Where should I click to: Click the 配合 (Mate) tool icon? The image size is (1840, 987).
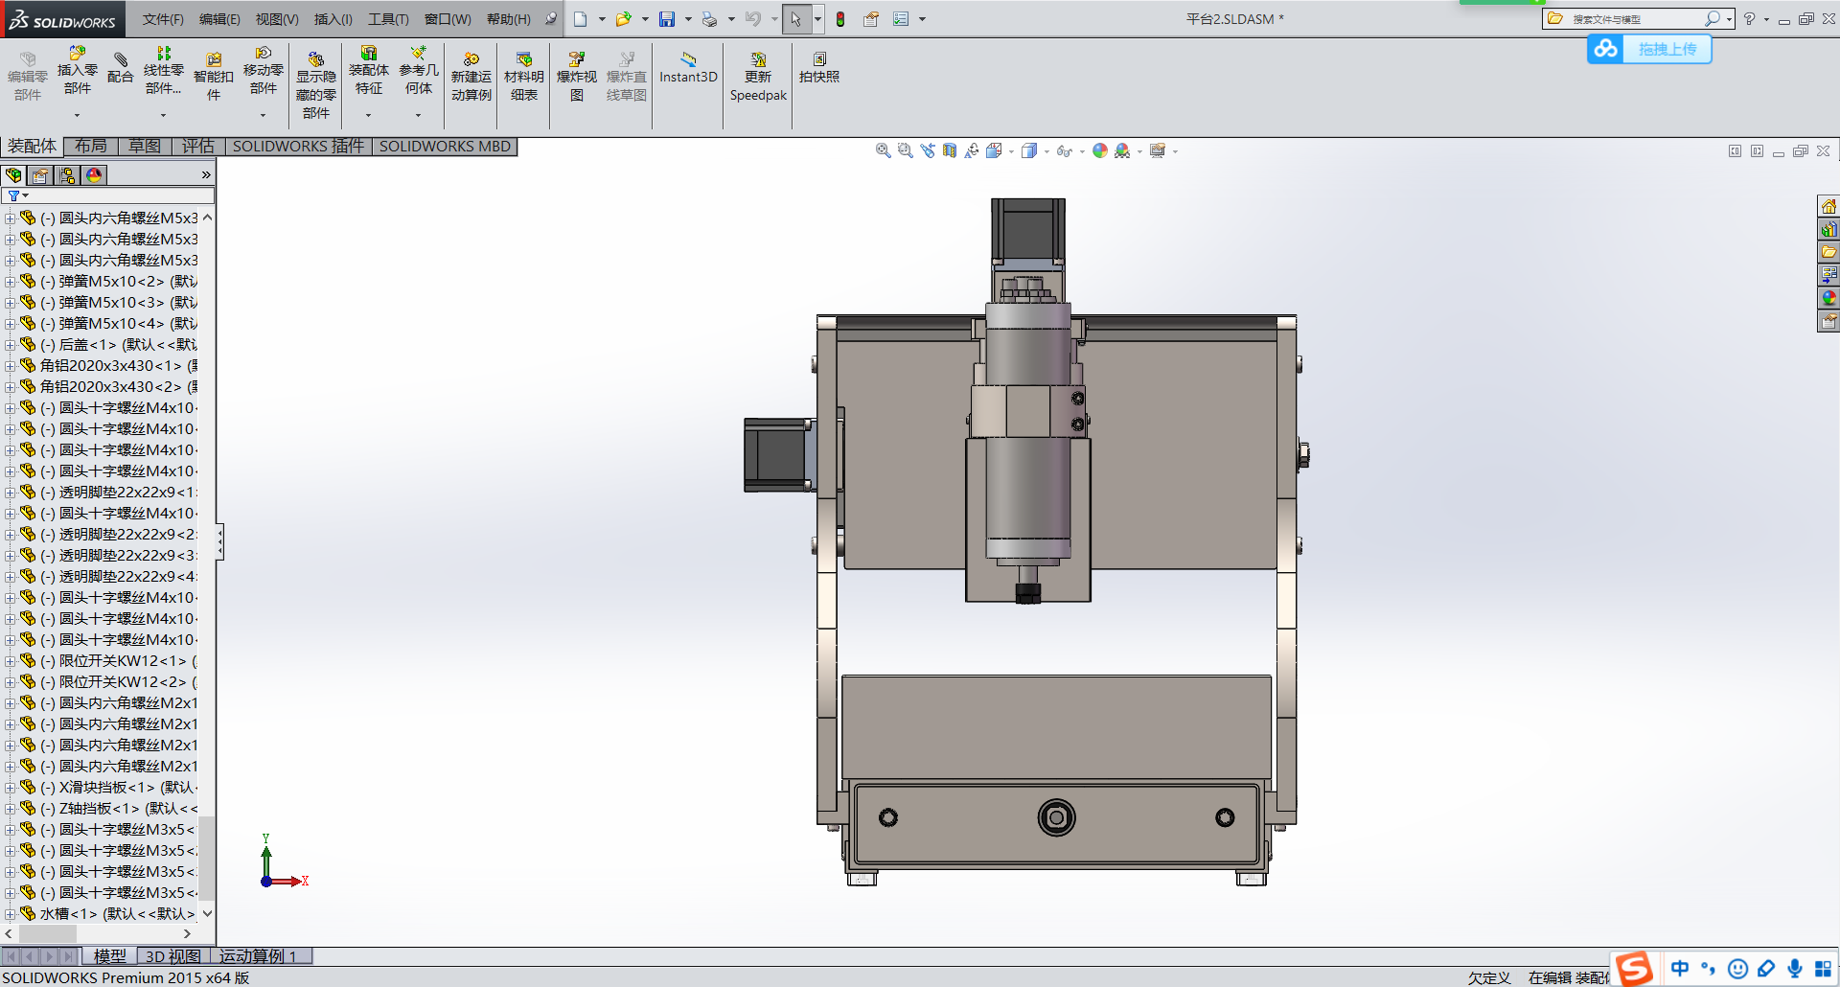pos(120,69)
